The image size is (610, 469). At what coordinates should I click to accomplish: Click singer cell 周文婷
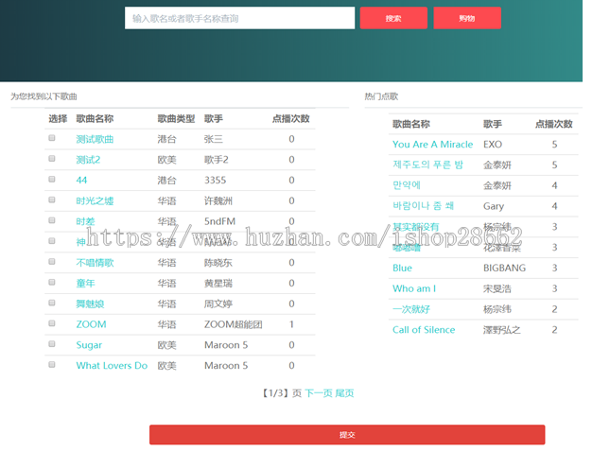click(218, 304)
